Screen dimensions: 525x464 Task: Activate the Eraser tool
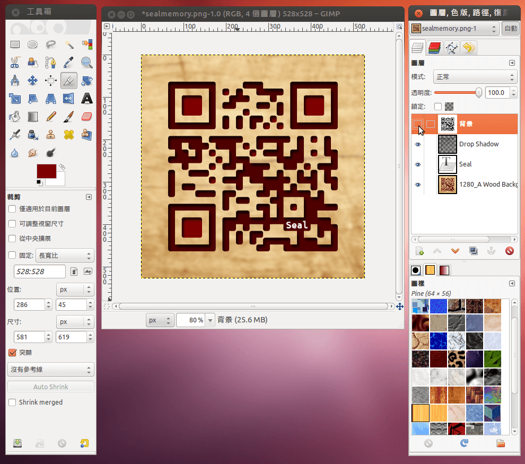tap(87, 117)
